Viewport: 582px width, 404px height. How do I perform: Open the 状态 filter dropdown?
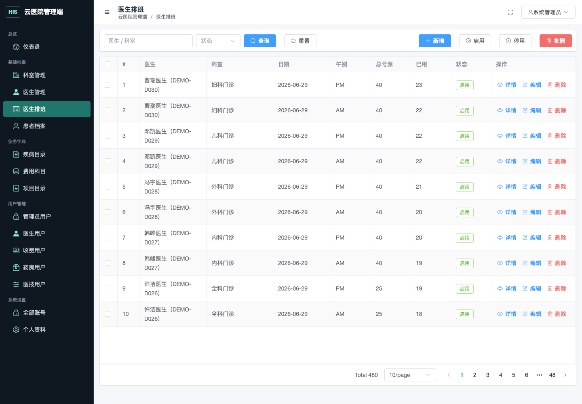point(218,41)
